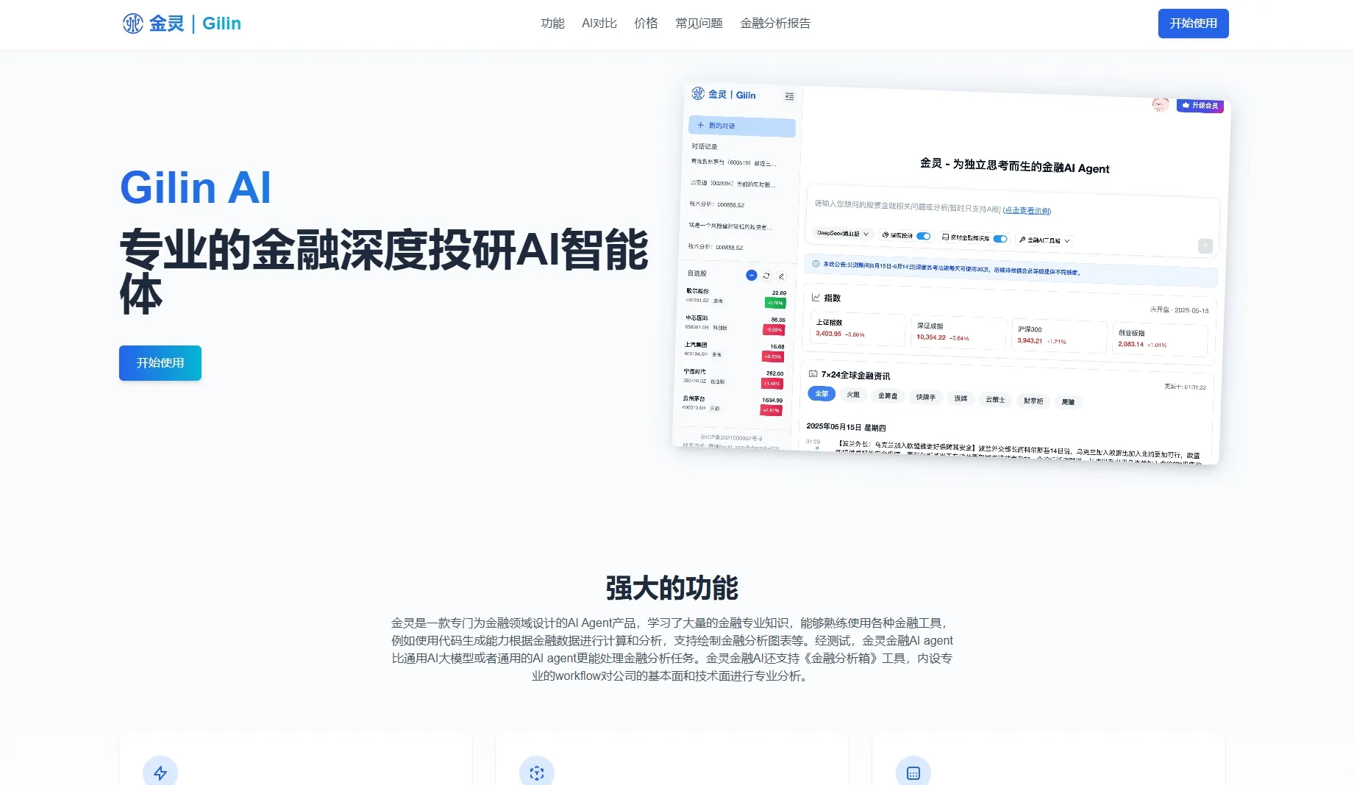The width and height of the screenshot is (1354, 785).
Task: Open the DeepSeek满血版 model dropdown
Action: [x=843, y=234]
